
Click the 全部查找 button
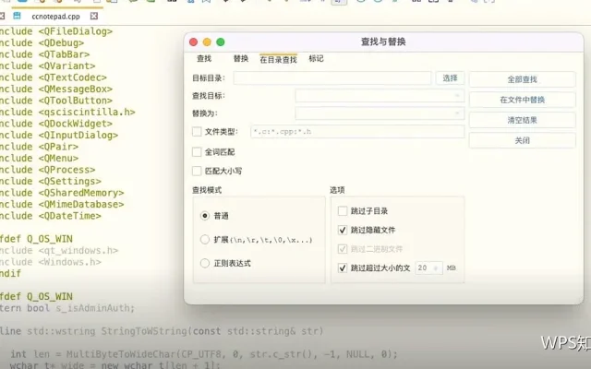tap(522, 79)
